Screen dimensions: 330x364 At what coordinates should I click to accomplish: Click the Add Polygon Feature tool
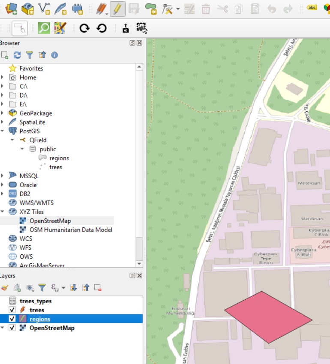pos(150,8)
